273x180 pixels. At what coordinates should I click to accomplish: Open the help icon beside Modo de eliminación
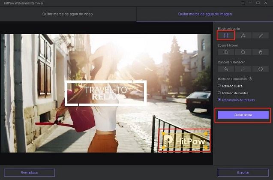pos(250,79)
